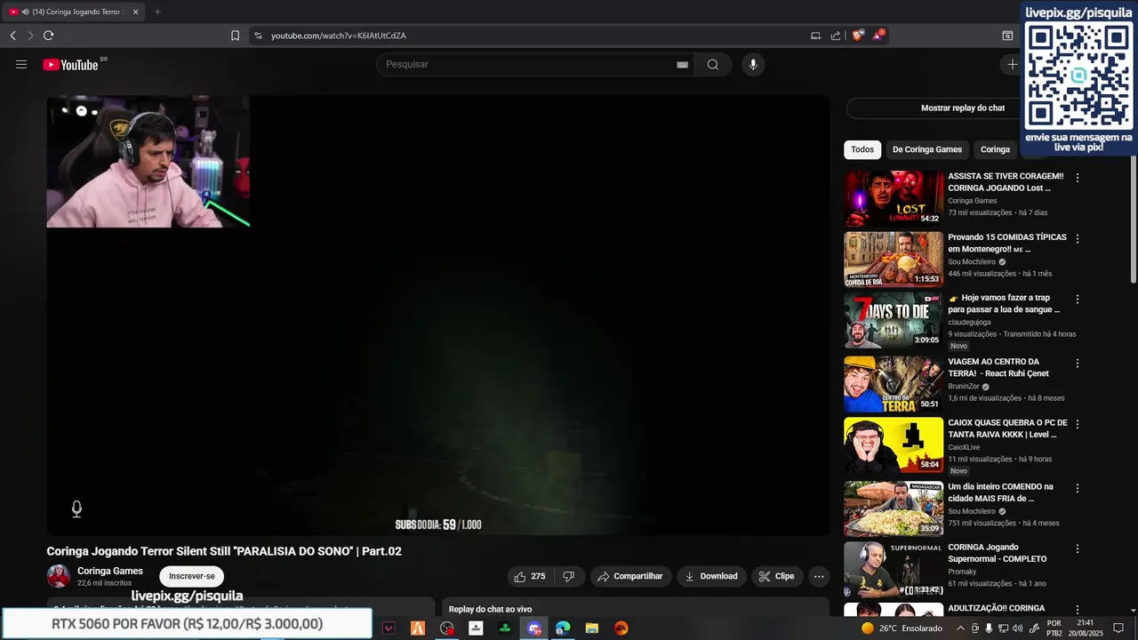The image size is (1138, 640).
Task: Open options for Um dia inteiro COMENDO
Action: click(1078, 488)
